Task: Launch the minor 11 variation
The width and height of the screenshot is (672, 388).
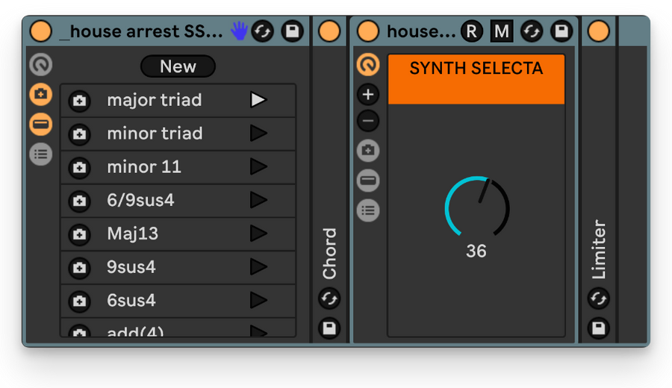Action: [x=258, y=166]
